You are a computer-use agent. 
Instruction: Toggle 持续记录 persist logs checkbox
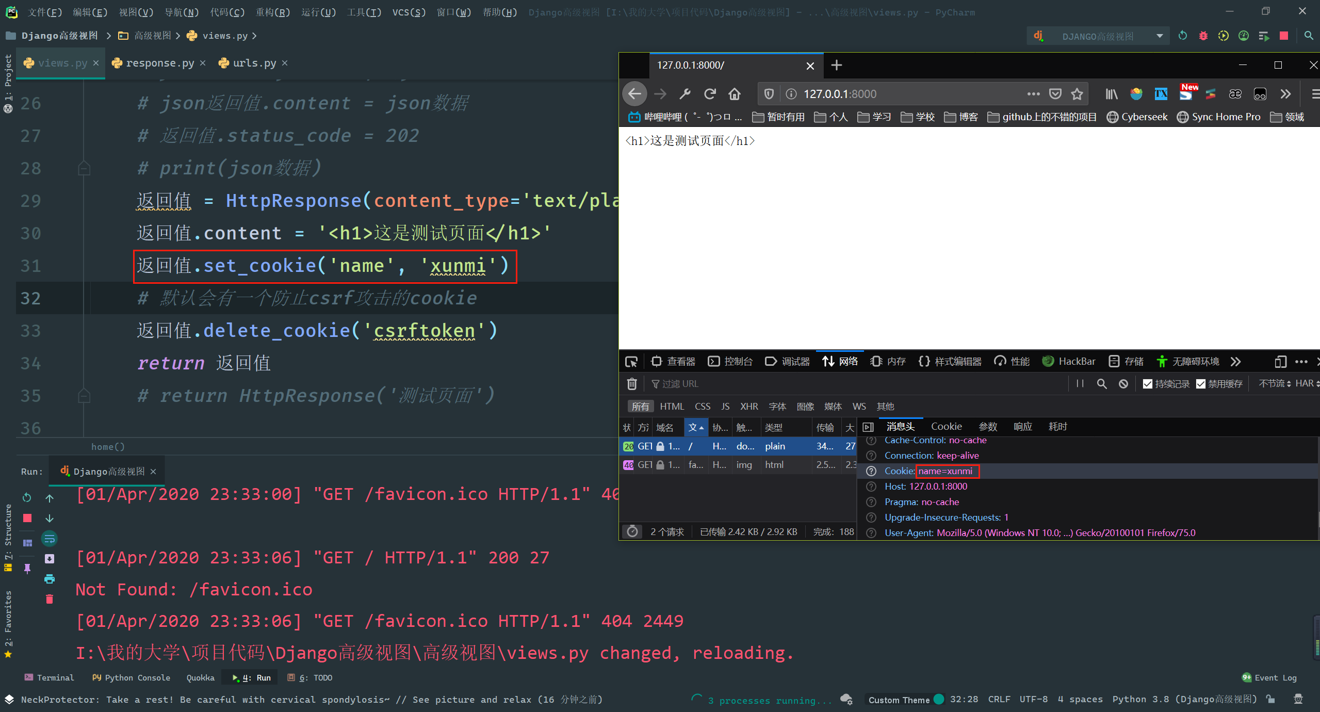click(x=1147, y=384)
